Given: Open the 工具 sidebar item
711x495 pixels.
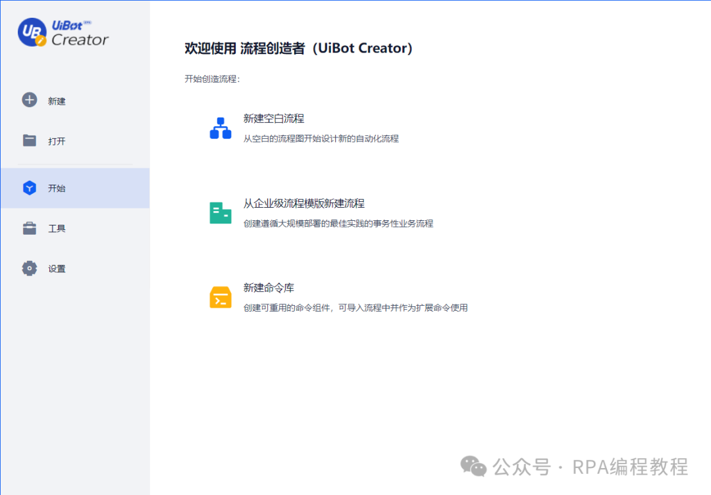Looking at the screenshot, I should tap(75, 228).
